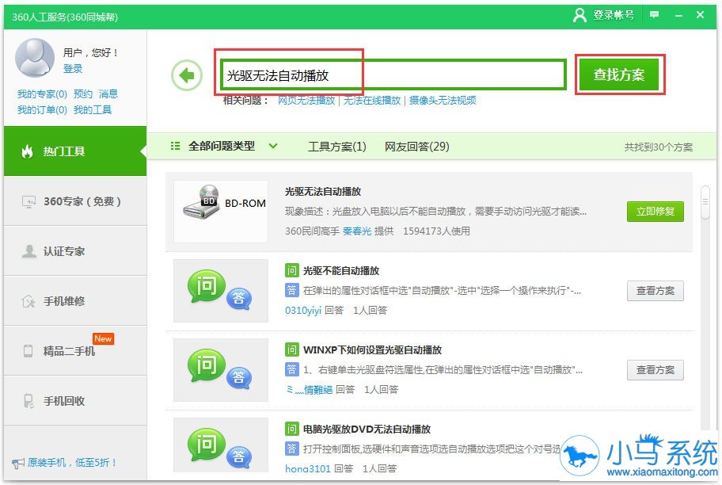Click the results list scrollbar thumb
This screenshot has height=485, width=722.
click(705, 202)
